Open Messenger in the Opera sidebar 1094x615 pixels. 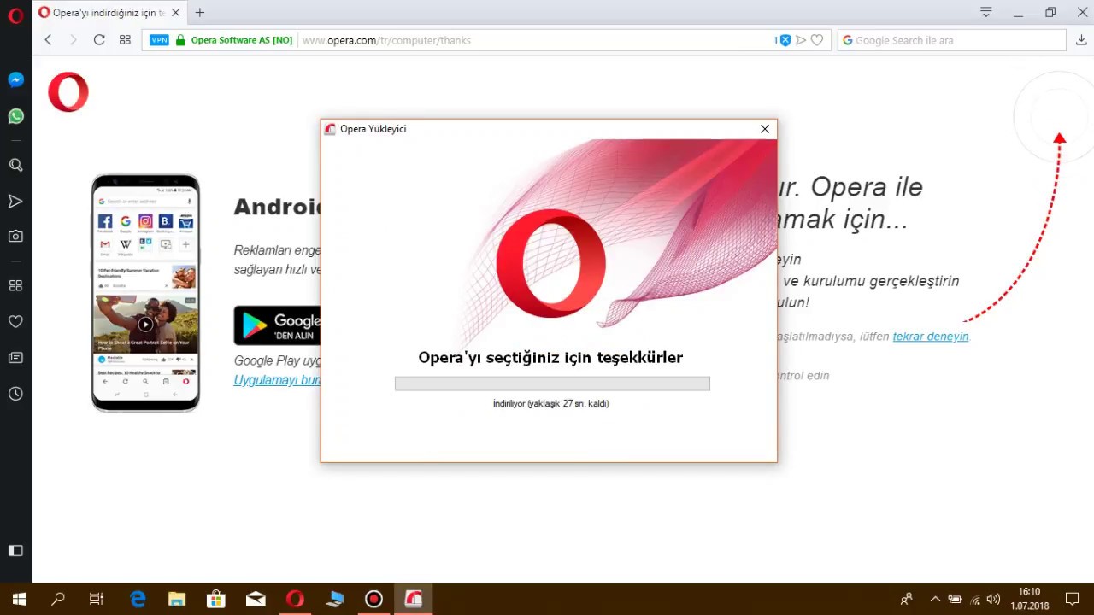coord(15,79)
